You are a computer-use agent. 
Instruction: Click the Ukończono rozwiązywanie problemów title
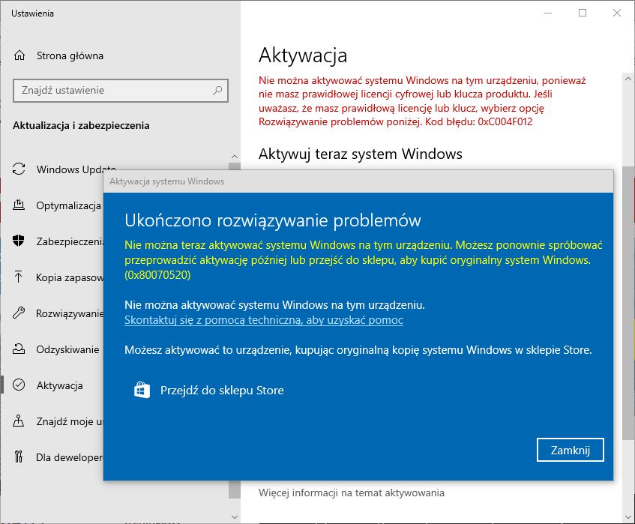273,220
